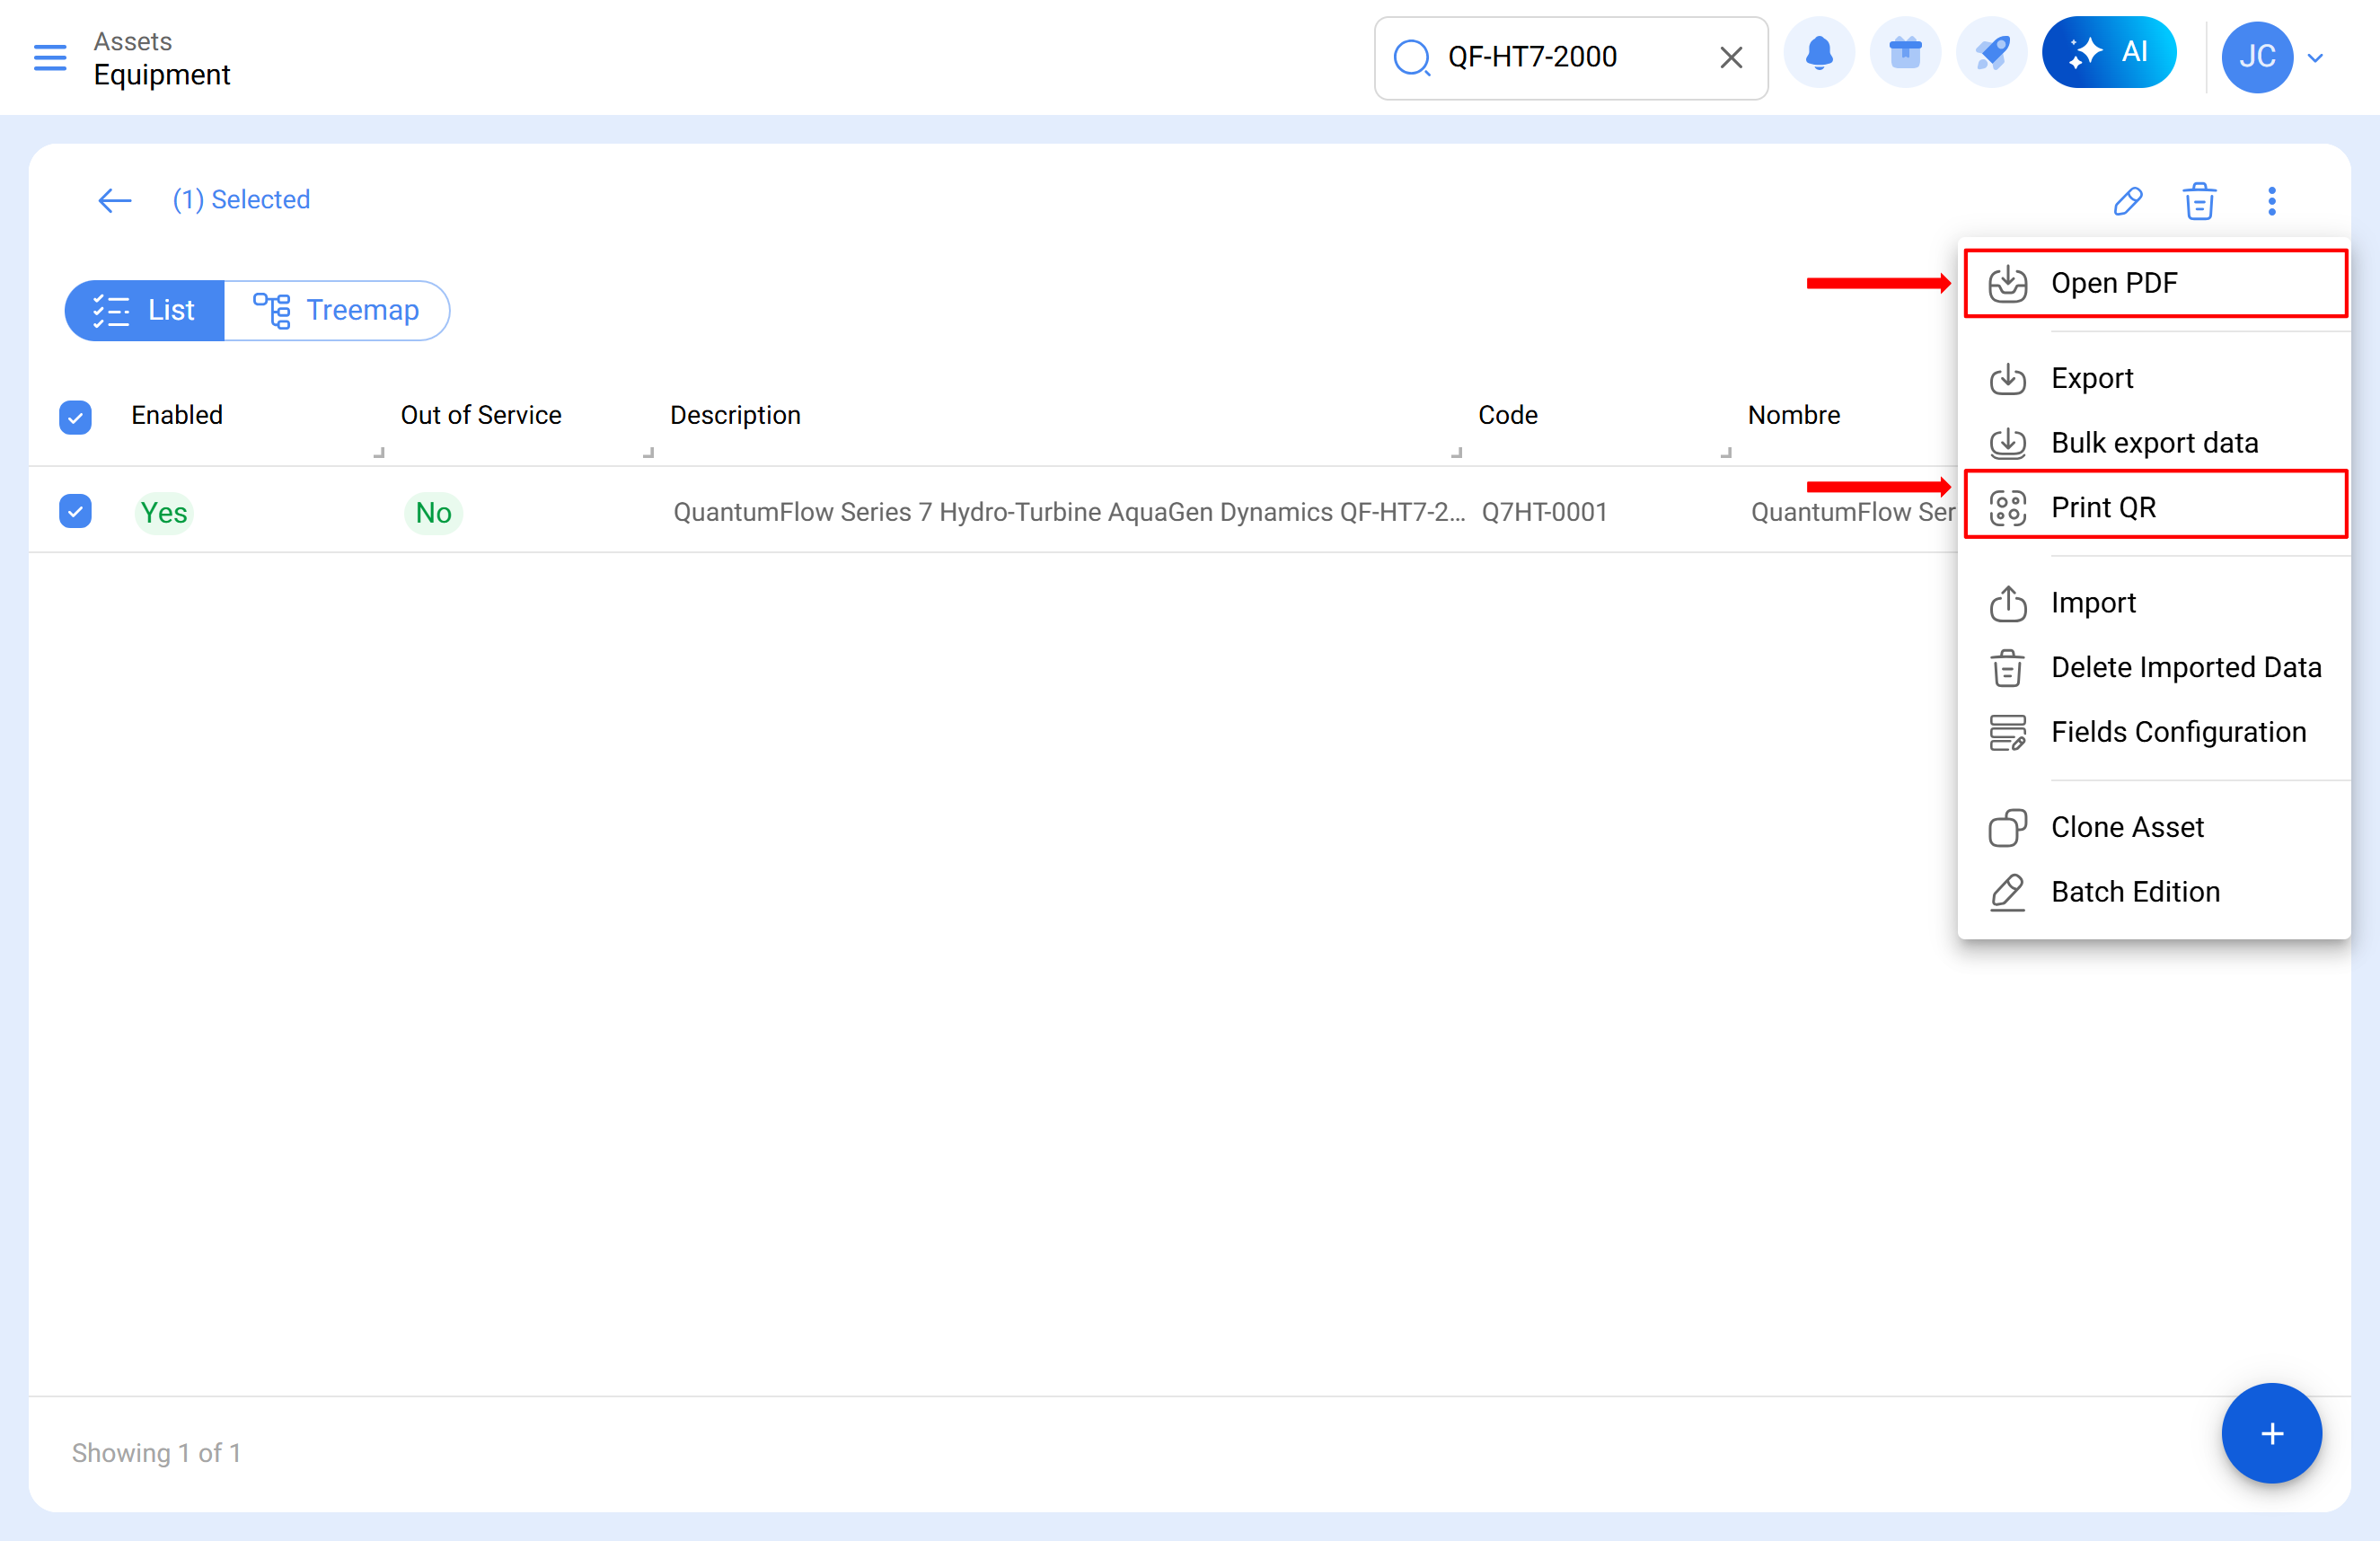Screen dimensions: 2380x1541
Task: Click the pencil edit icon
Action: 2127,201
